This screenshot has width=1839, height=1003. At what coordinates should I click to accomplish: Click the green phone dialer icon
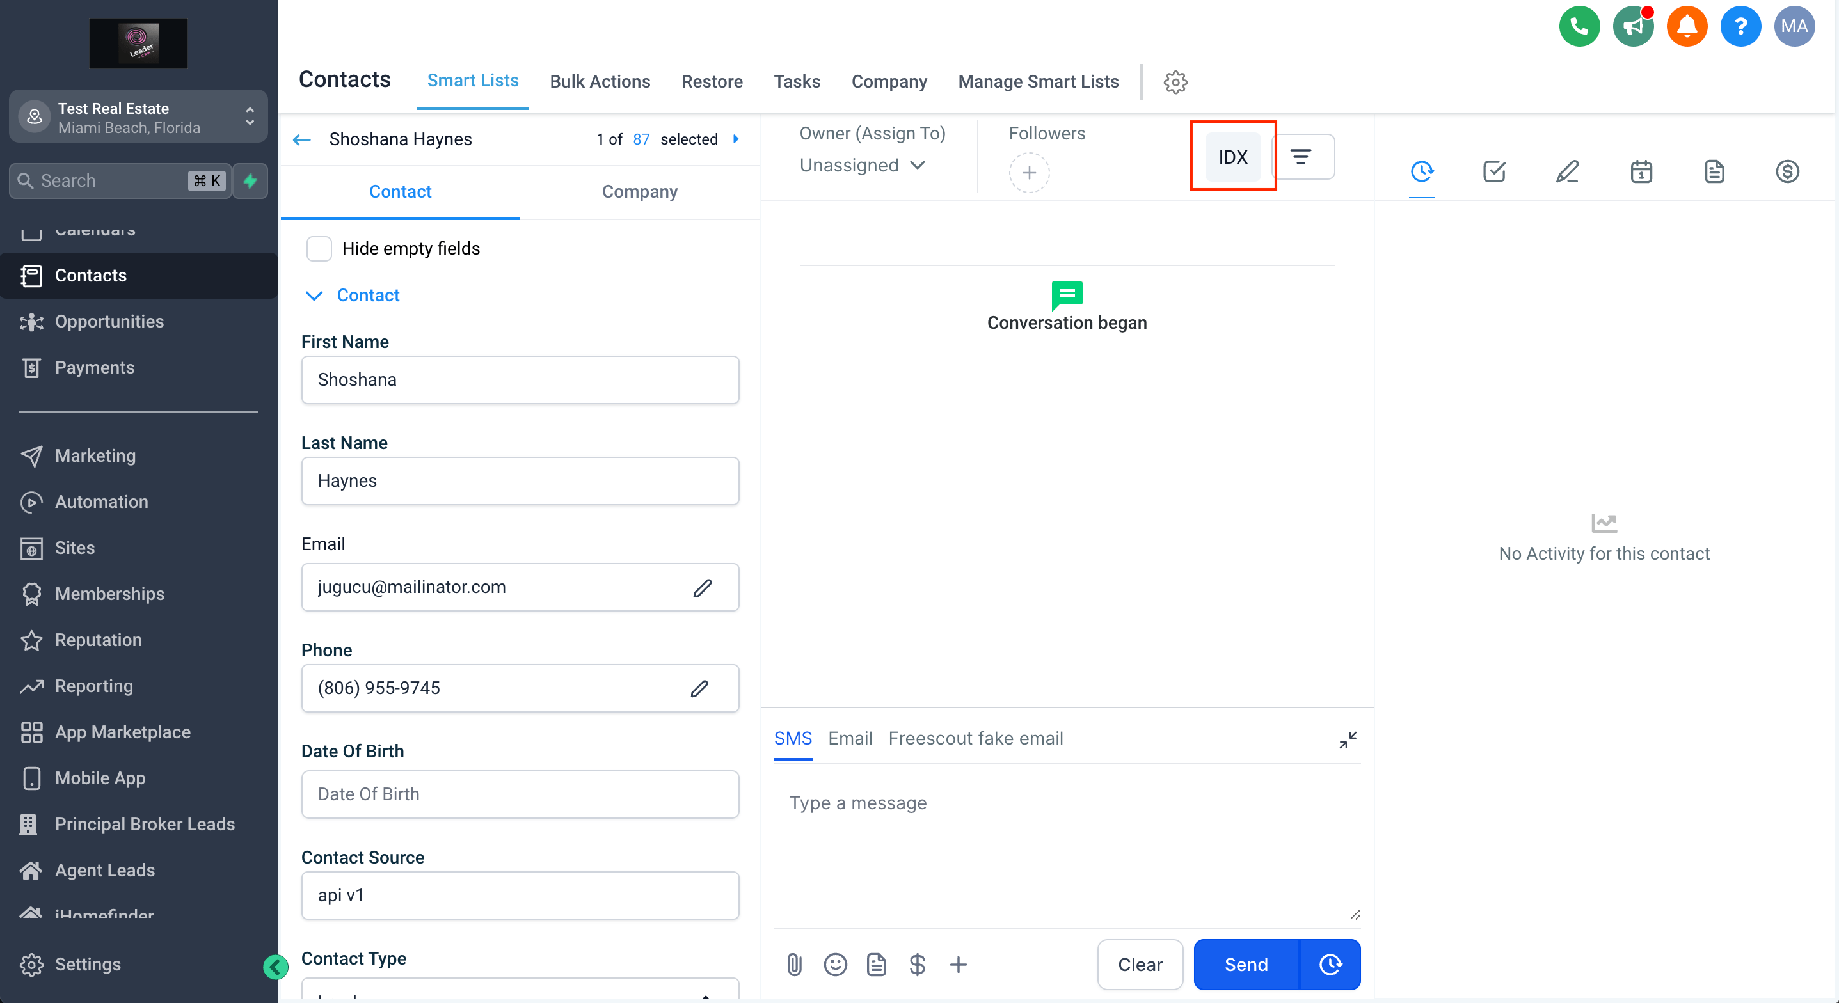click(1579, 26)
